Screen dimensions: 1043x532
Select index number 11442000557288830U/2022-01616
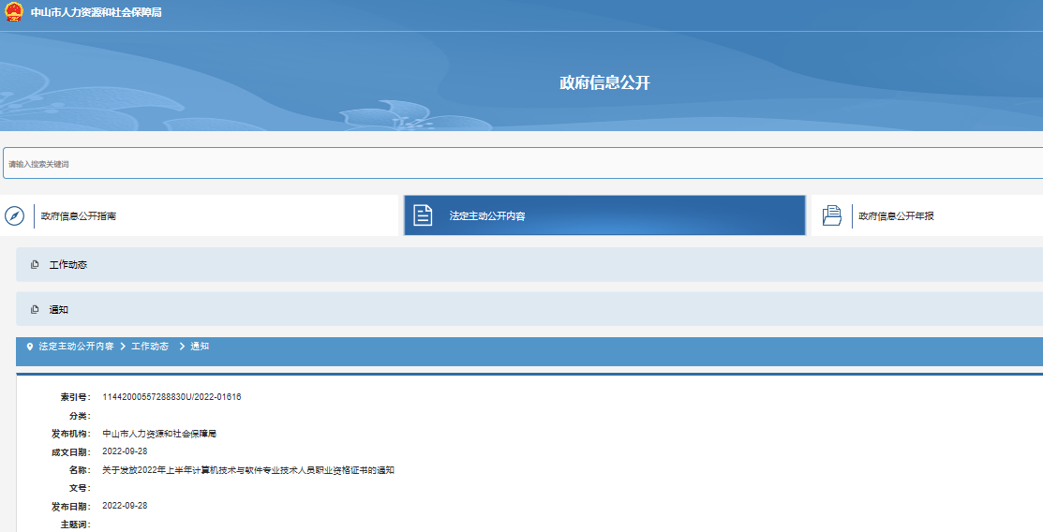click(171, 397)
